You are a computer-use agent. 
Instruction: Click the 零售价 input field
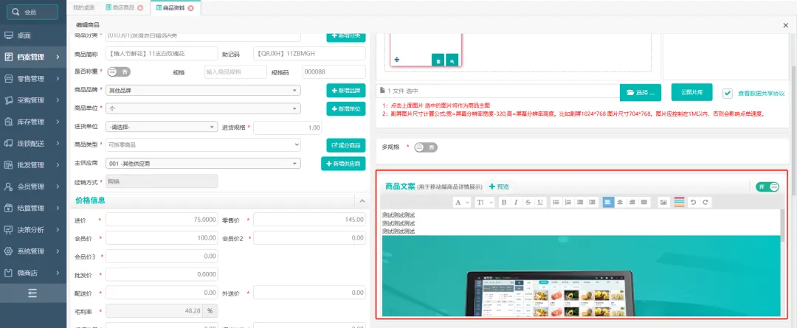pyautogui.click(x=310, y=220)
